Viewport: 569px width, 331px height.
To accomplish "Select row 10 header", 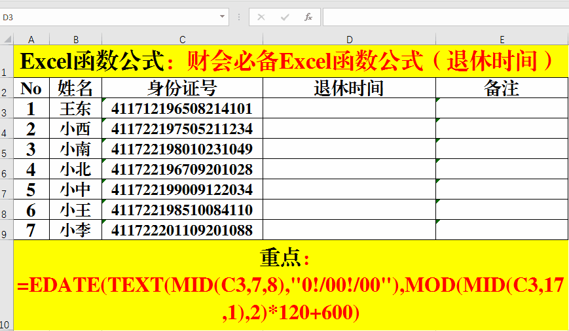I will click(7, 285).
